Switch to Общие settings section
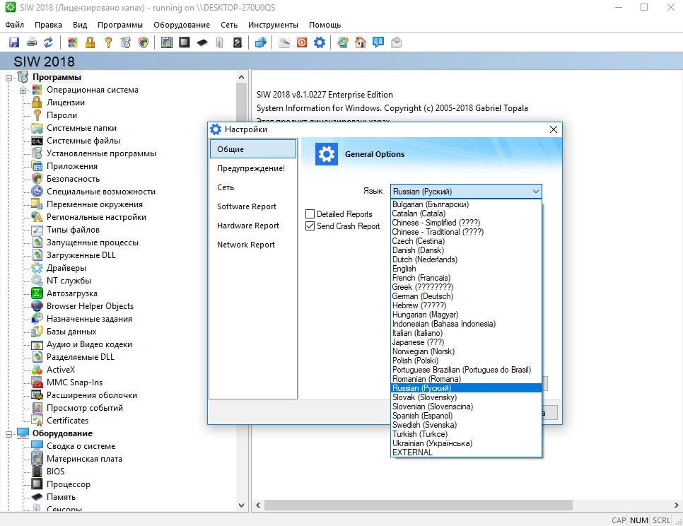683x526 pixels. (x=253, y=149)
